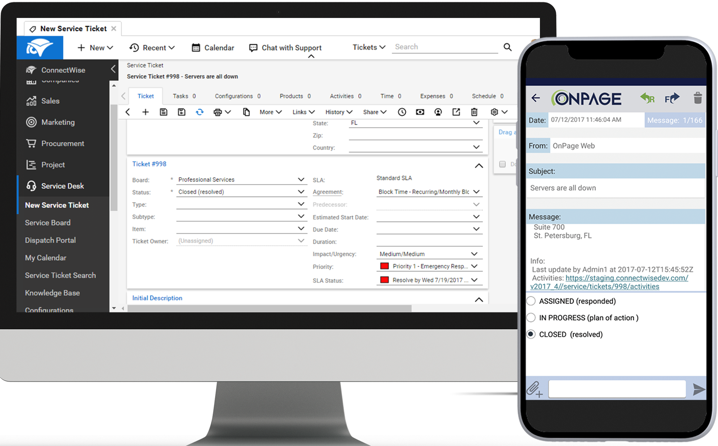Open the History menu

pyautogui.click(x=339, y=112)
